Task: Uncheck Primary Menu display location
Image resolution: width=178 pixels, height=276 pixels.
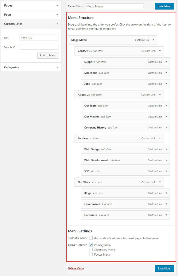Action: [90, 245]
